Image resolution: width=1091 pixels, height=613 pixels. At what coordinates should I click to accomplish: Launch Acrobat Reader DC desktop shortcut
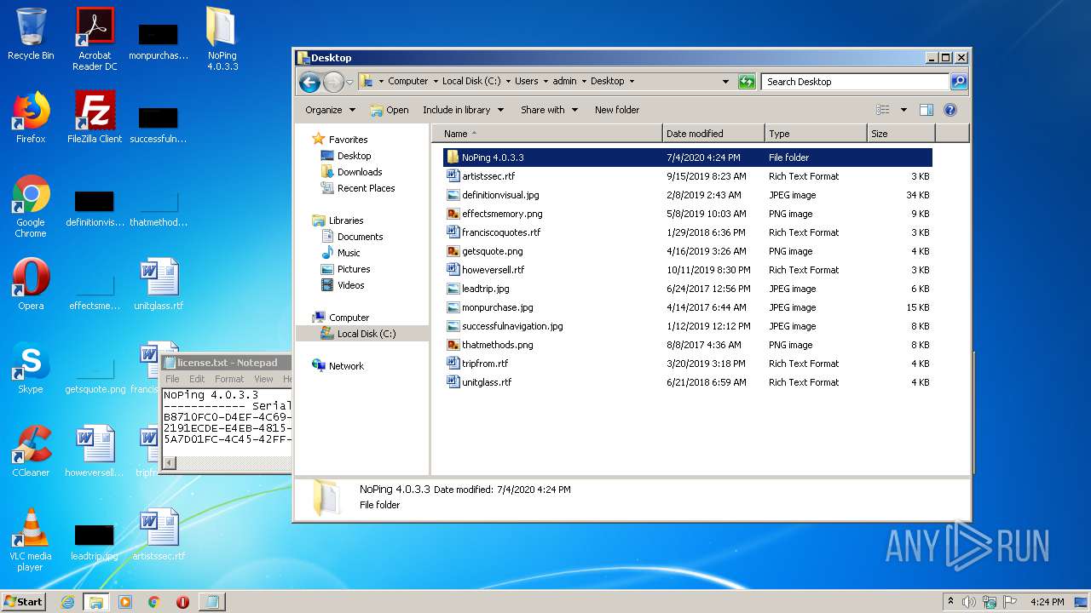pos(95,38)
